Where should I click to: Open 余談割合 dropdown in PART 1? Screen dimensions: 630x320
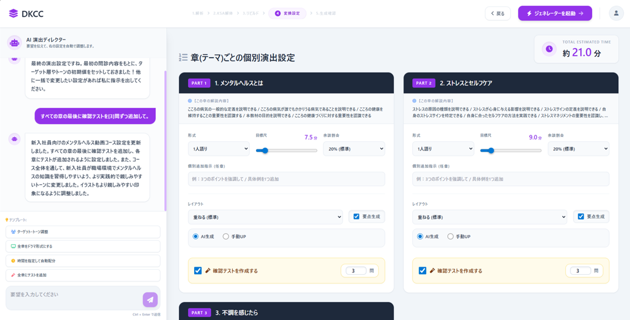pyautogui.click(x=354, y=149)
